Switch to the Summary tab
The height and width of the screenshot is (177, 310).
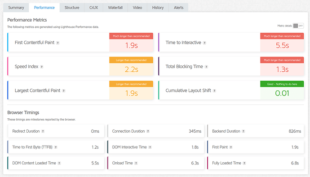point(16,8)
